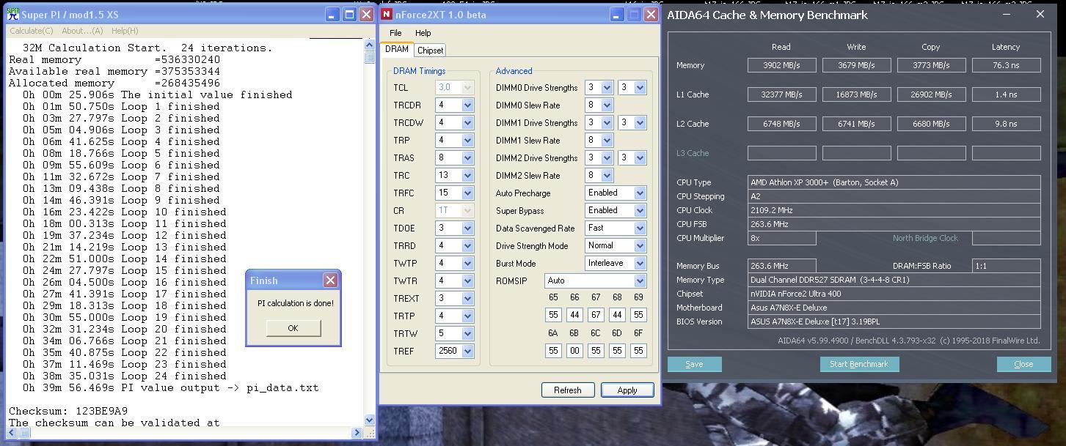This screenshot has height=446, width=1066.
Task: Click the ROMSIP 6B value field
Action: [x=574, y=350]
